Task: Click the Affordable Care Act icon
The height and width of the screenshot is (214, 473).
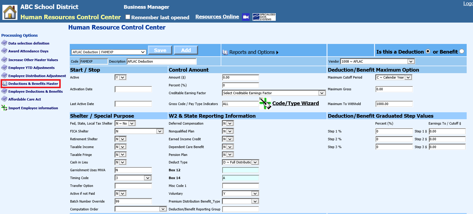Action: (4, 99)
